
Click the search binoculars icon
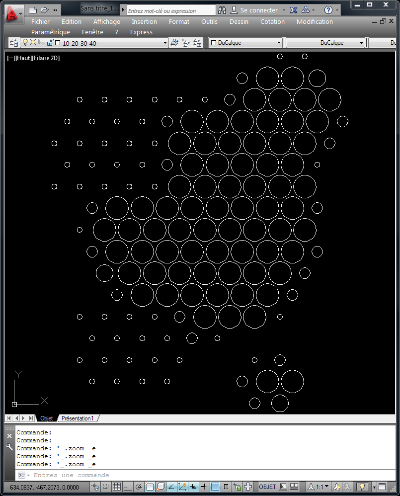(x=222, y=10)
